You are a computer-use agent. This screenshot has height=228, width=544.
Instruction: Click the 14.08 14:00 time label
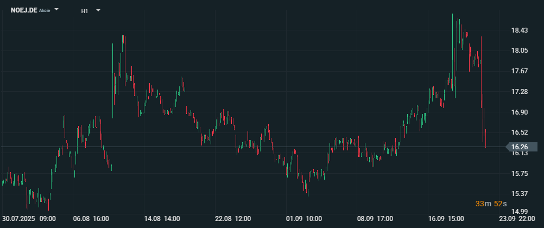point(162,219)
